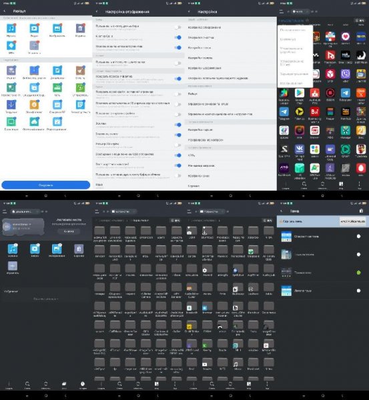The image size is (369, 400).
Task: Add the brown cleaner broom tile
Action: coord(80,71)
